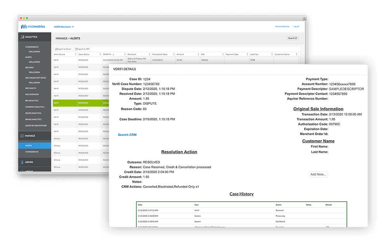Viewport: 388px width, 242px height.
Task: Select ALERTS under the MANAGE section
Action: (x=29, y=146)
